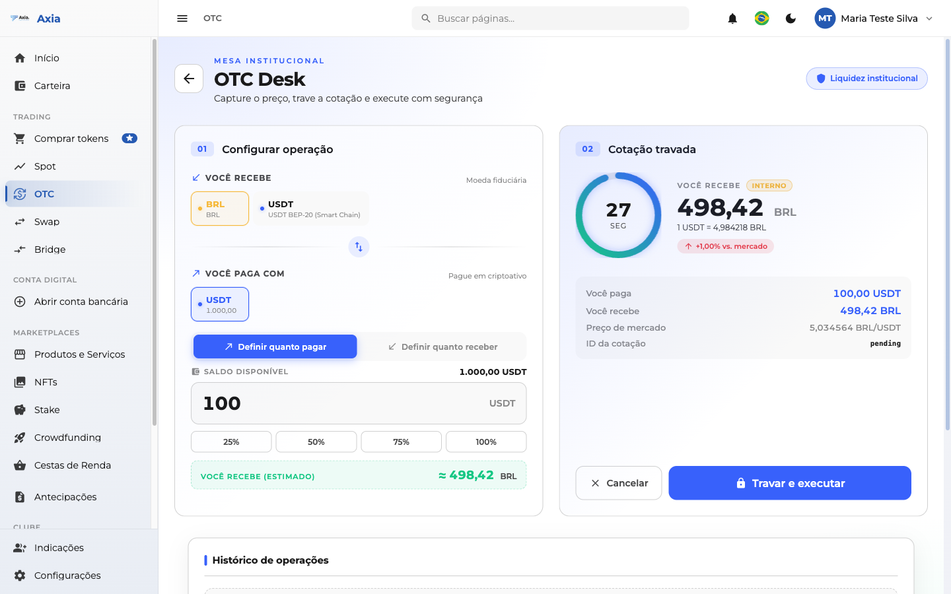Click the 02 step badge
Screen dimensions: 951x594
coord(588,149)
